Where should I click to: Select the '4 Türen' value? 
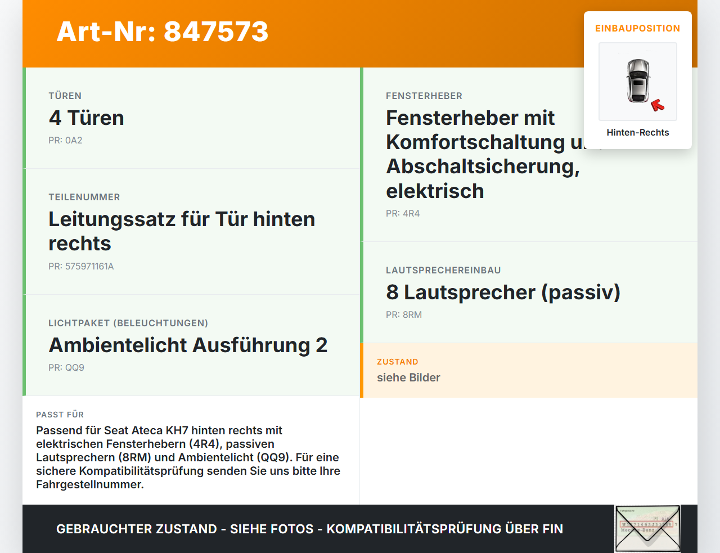click(x=87, y=118)
